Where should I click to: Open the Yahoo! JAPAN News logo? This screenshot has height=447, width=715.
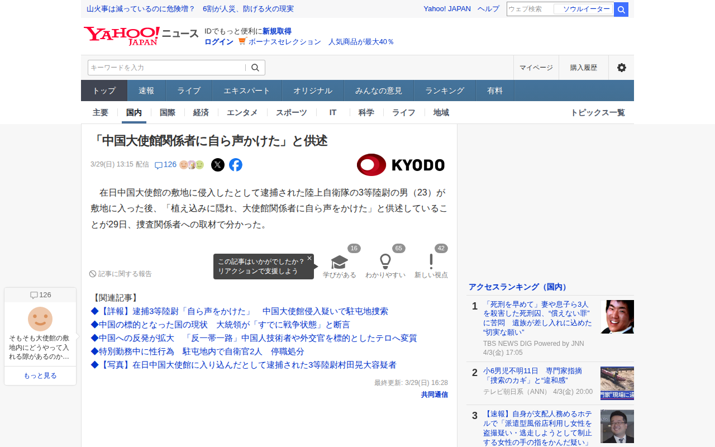[x=141, y=36]
